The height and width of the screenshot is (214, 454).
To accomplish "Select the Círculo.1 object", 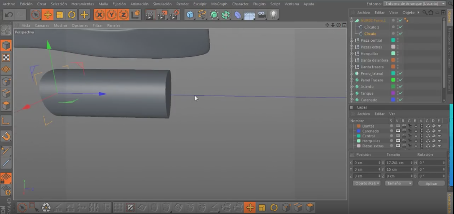I will (x=372, y=27).
